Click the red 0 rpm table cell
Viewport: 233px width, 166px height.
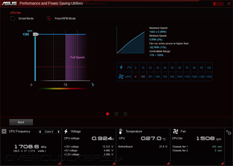(135, 76)
